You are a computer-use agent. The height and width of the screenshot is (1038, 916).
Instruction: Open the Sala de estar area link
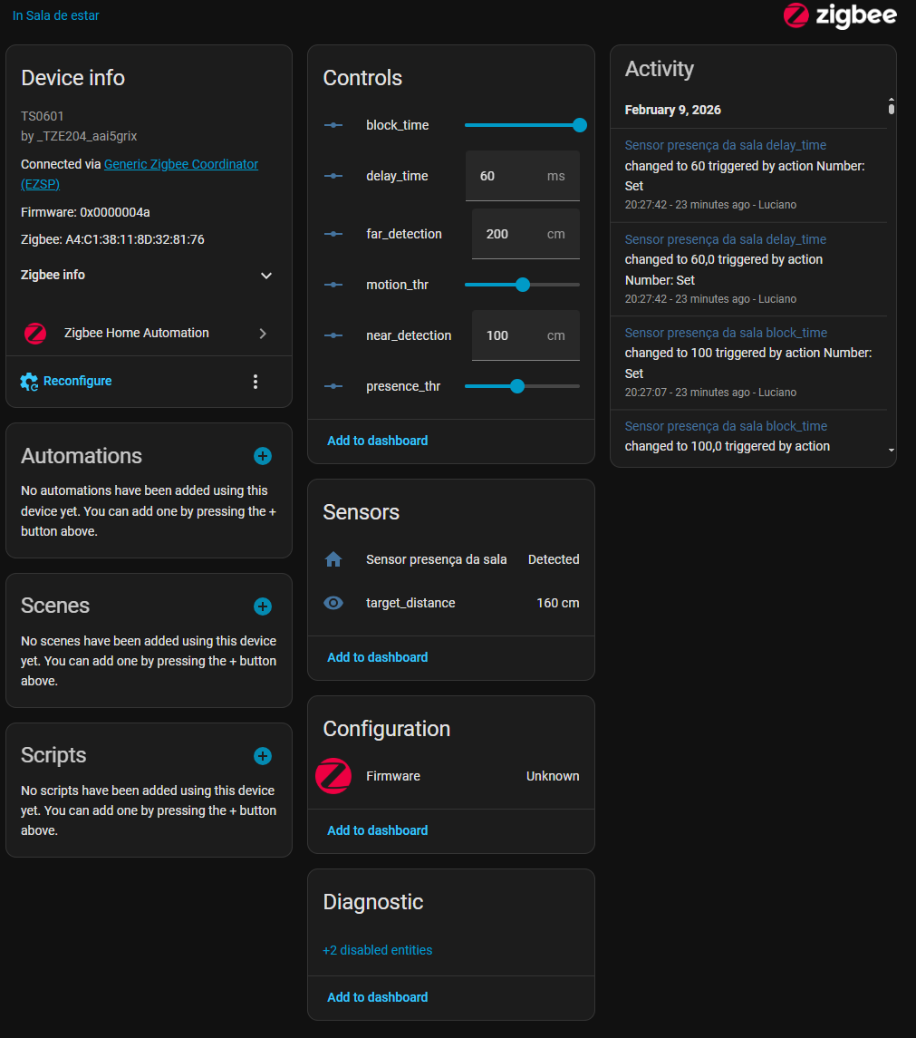coord(56,15)
